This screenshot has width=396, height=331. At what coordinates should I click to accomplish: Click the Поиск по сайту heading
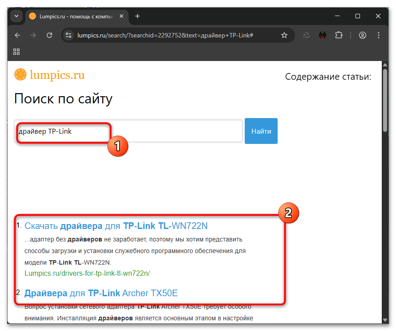pyautogui.click(x=63, y=98)
